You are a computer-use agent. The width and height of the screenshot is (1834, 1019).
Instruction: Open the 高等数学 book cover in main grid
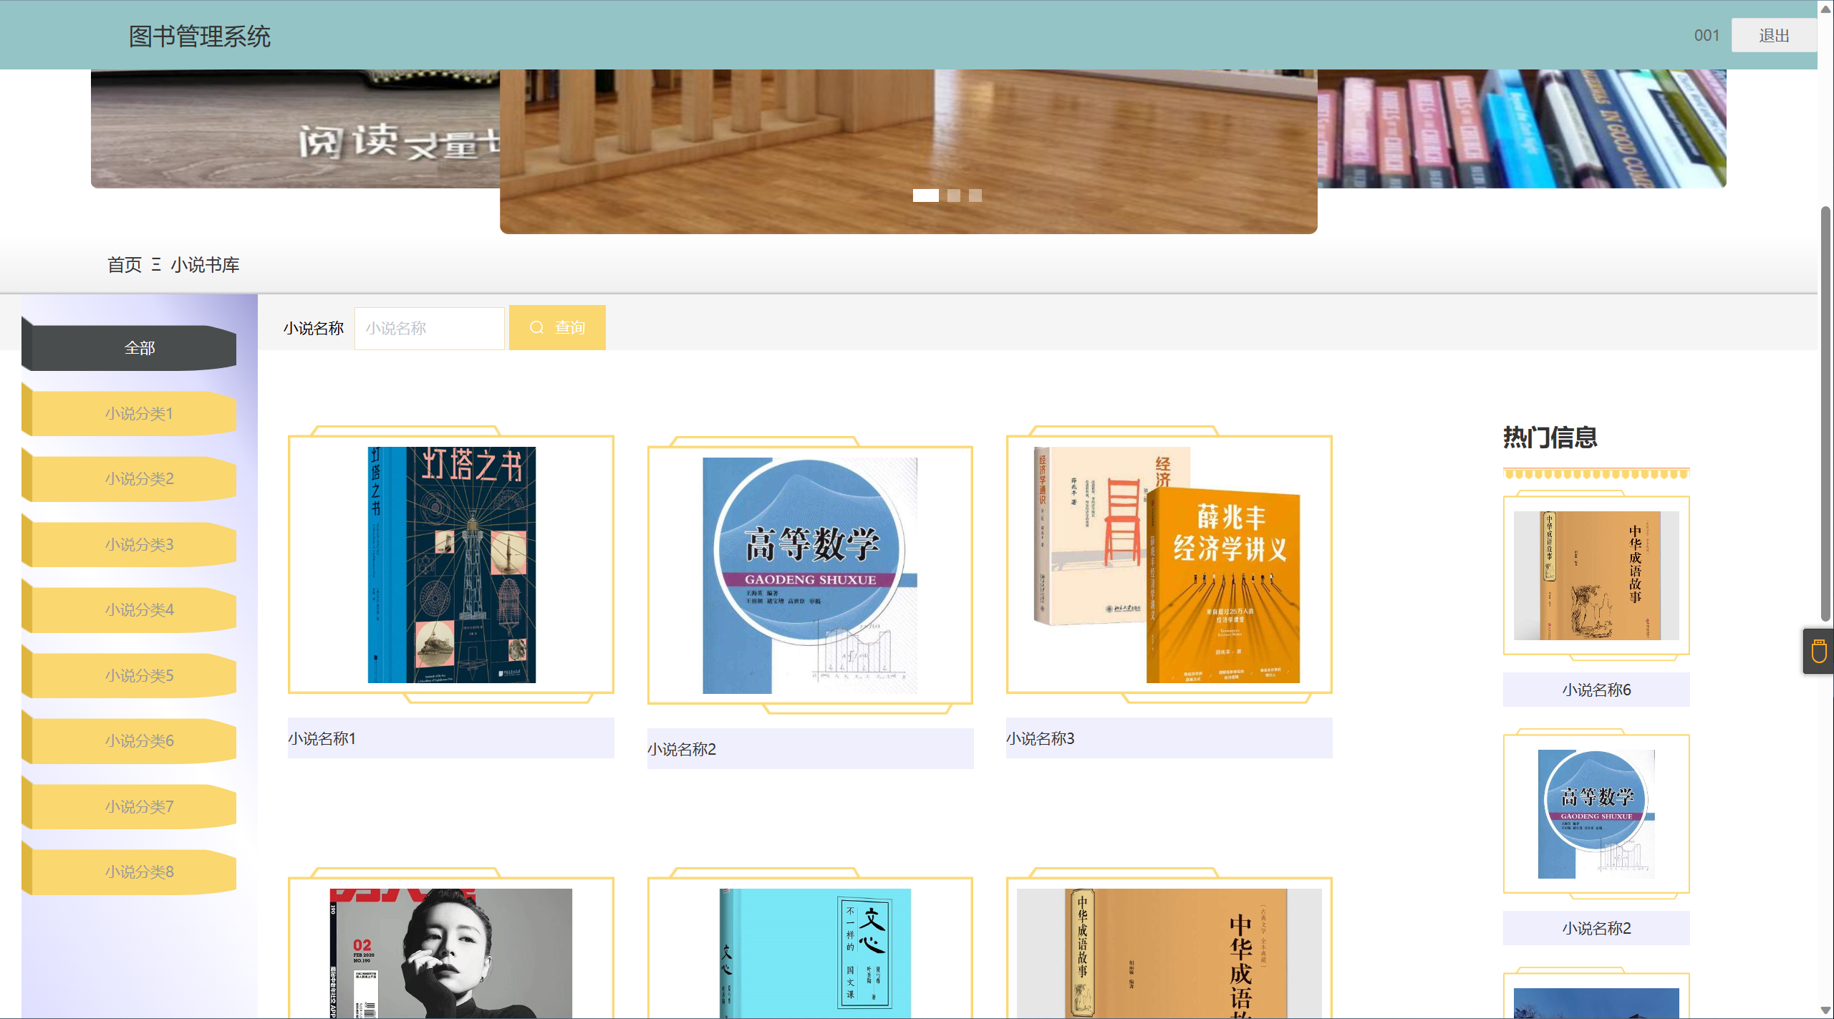[x=809, y=575]
